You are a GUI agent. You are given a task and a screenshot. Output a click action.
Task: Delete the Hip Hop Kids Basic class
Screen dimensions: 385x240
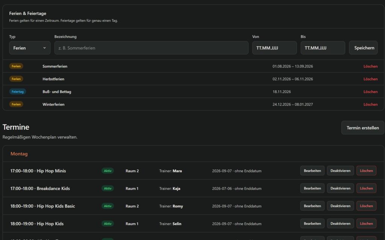click(x=366, y=206)
